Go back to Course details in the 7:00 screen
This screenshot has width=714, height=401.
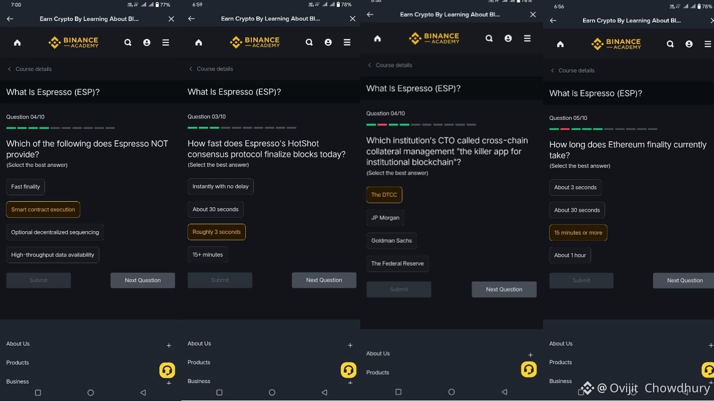29,69
